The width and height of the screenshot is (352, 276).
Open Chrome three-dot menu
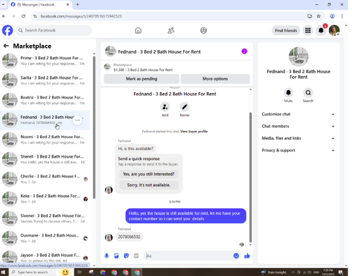[x=342, y=16]
